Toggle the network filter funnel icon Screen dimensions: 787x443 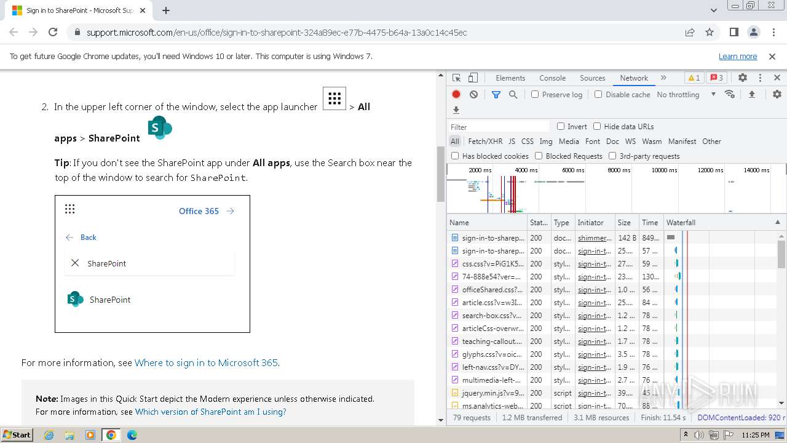tap(496, 94)
